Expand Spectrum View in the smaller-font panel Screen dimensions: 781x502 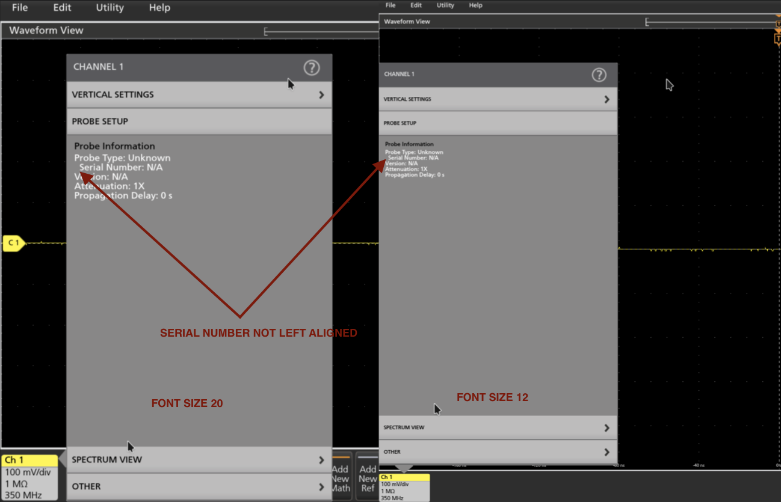[498, 428]
